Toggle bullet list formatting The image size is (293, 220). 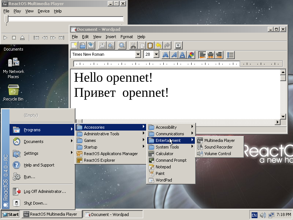pyautogui.click(x=230, y=55)
